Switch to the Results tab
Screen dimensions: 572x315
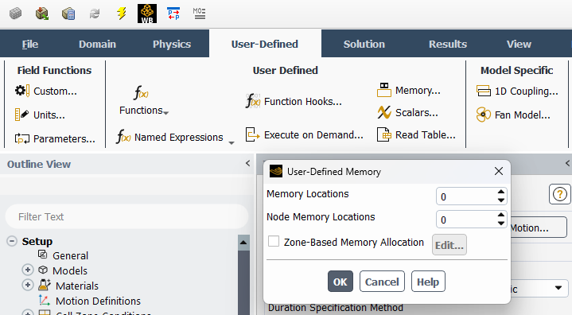point(448,44)
